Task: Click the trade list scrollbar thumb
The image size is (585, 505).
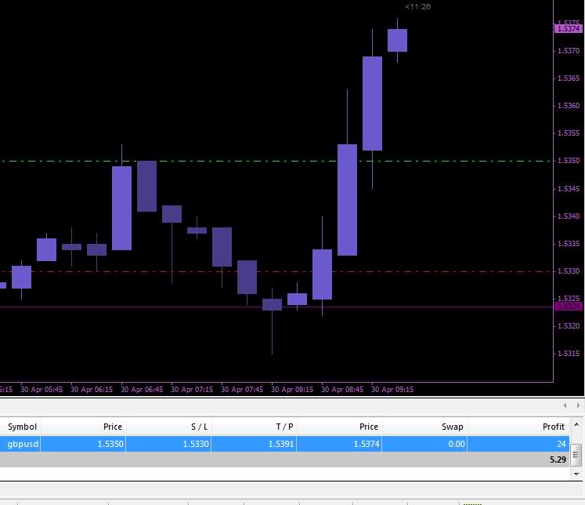Action: coord(576,455)
